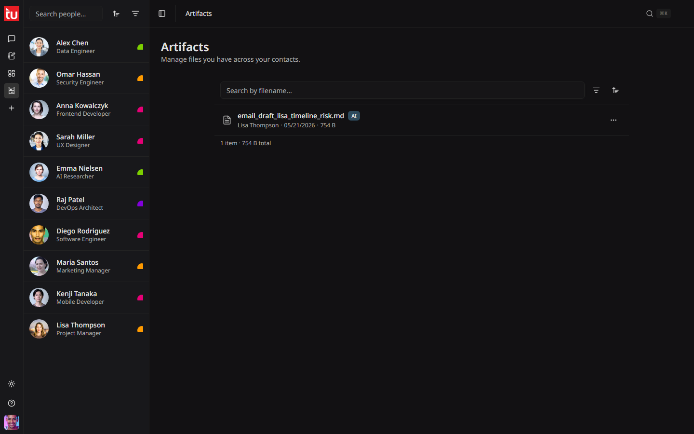The height and width of the screenshot is (434, 694).
Task: Open the chat icon in left rail
Action: pos(12,39)
